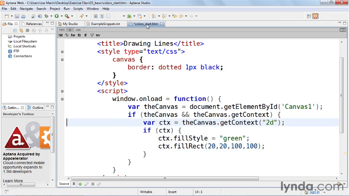Screen dimensions: 349x196
Task: Open dropdown next to Debug icon
Action: point(51,16)
